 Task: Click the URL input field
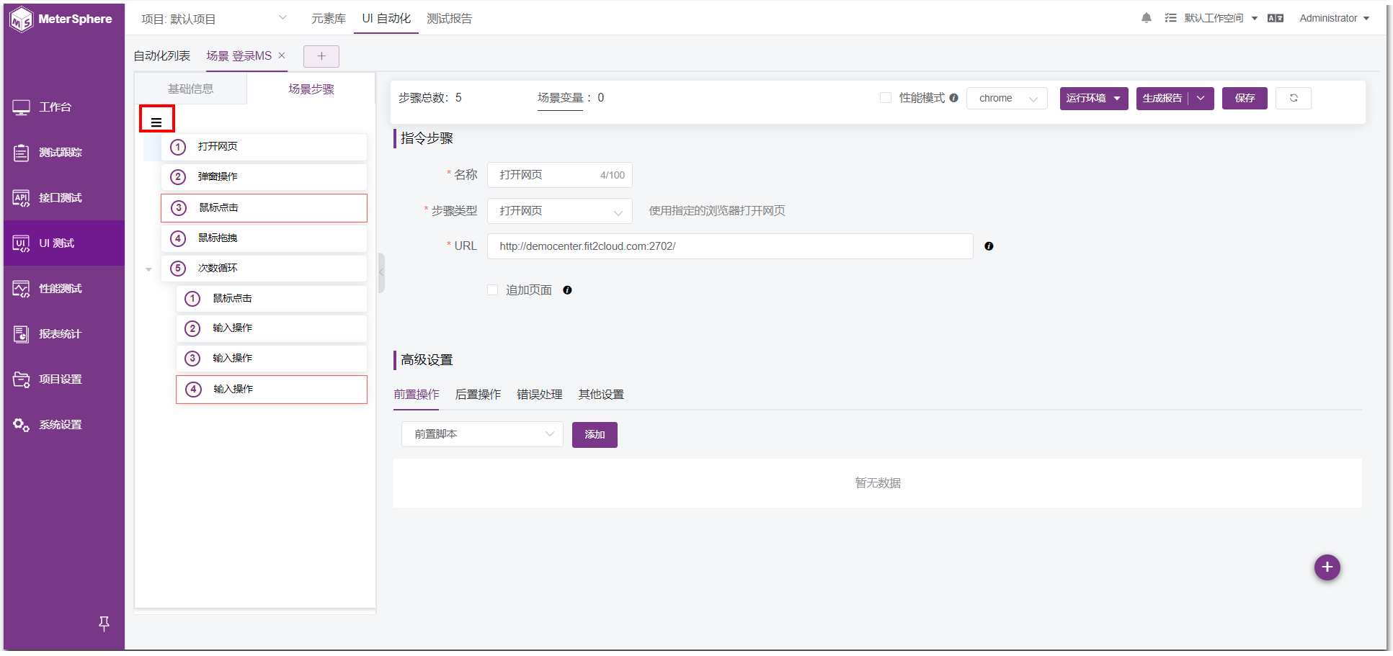pyautogui.click(x=730, y=246)
